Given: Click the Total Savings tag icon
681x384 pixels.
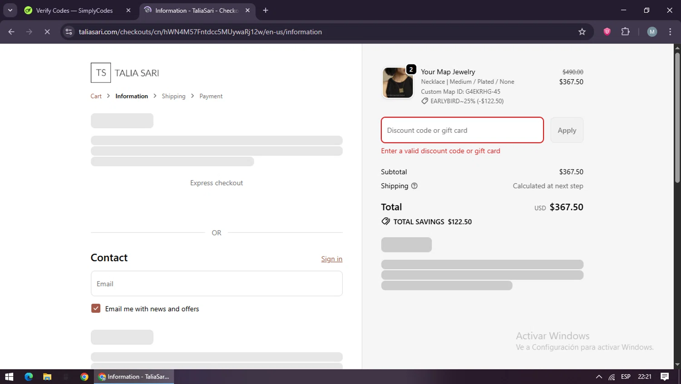Looking at the screenshot, I should click(385, 221).
